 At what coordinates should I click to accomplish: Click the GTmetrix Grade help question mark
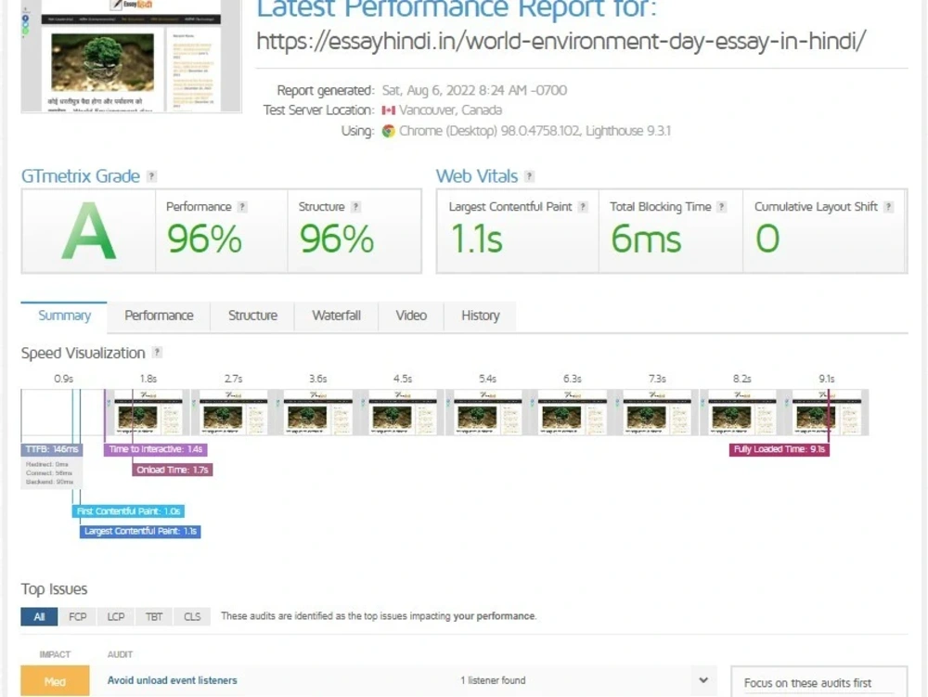[x=152, y=176]
